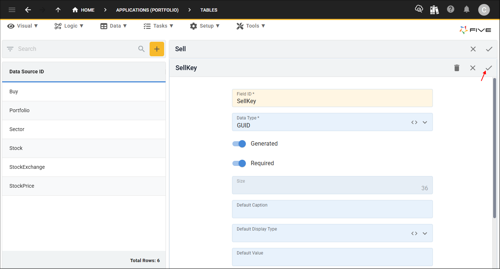The width and height of the screenshot is (500, 269).
Task: Open the Data Type dropdown
Action: point(425,122)
